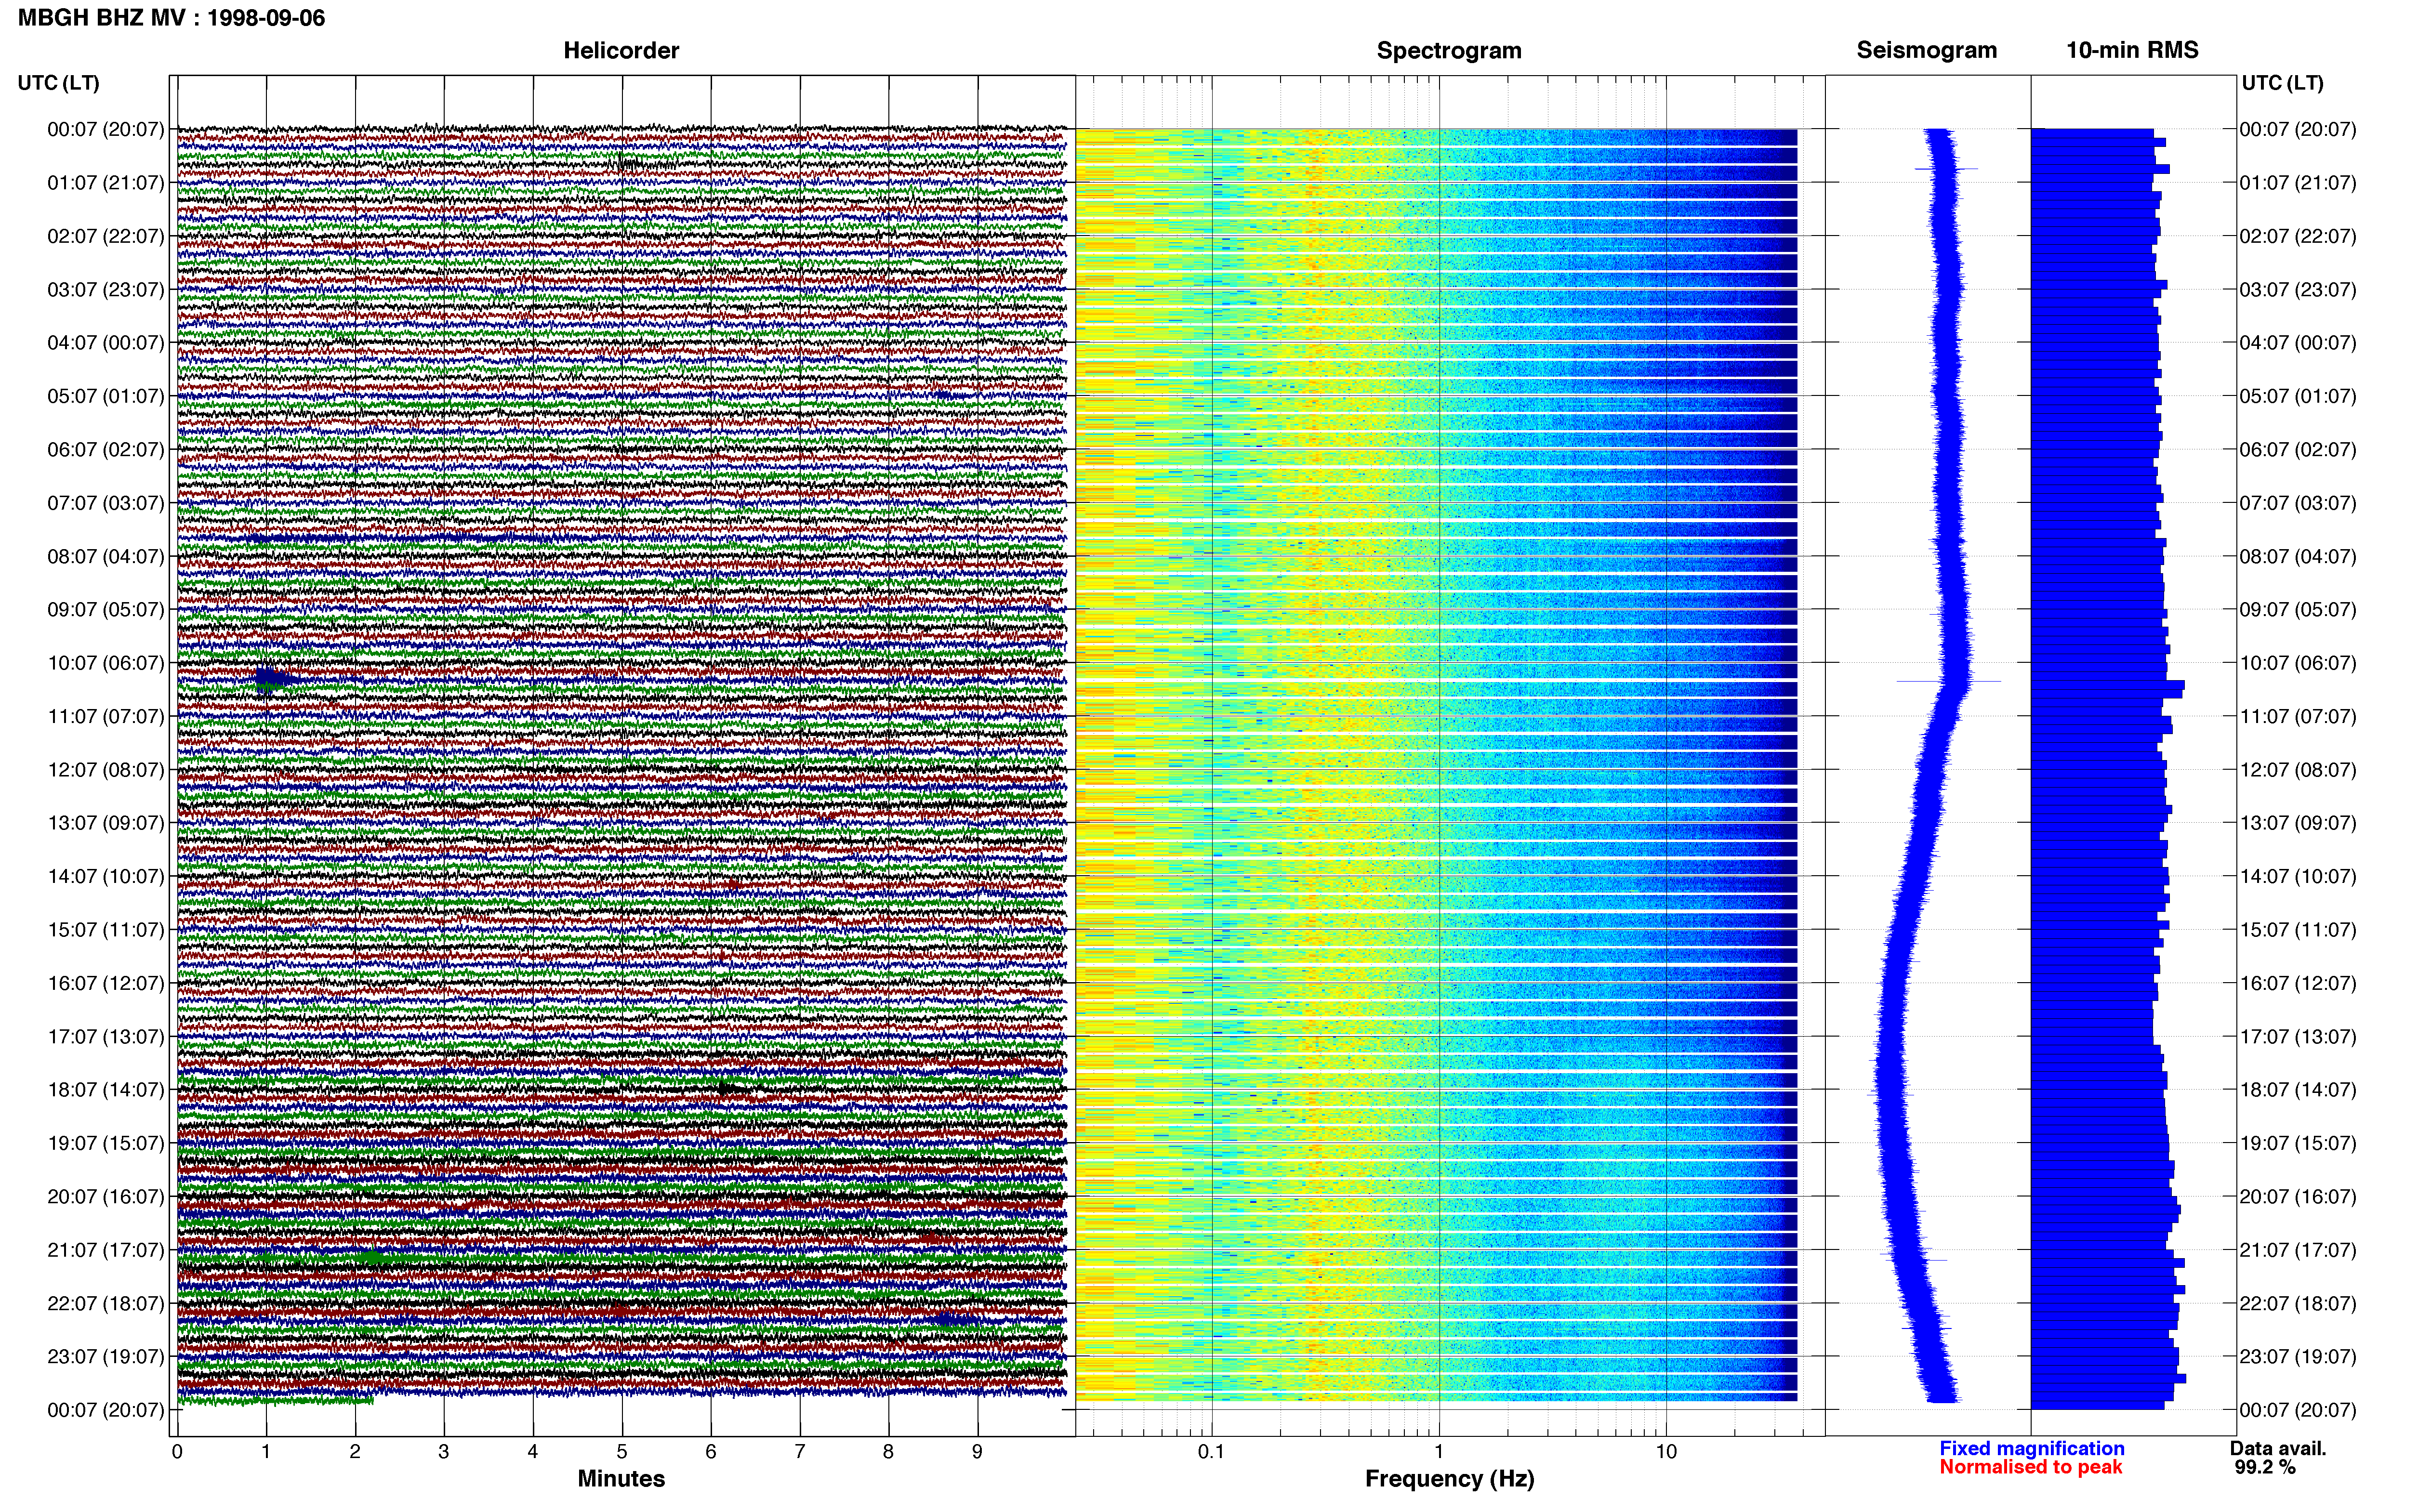This screenshot has height=1512, width=2418.
Task: Select left time label '19:07 (15:07)'
Action: tap(105, 1143)
